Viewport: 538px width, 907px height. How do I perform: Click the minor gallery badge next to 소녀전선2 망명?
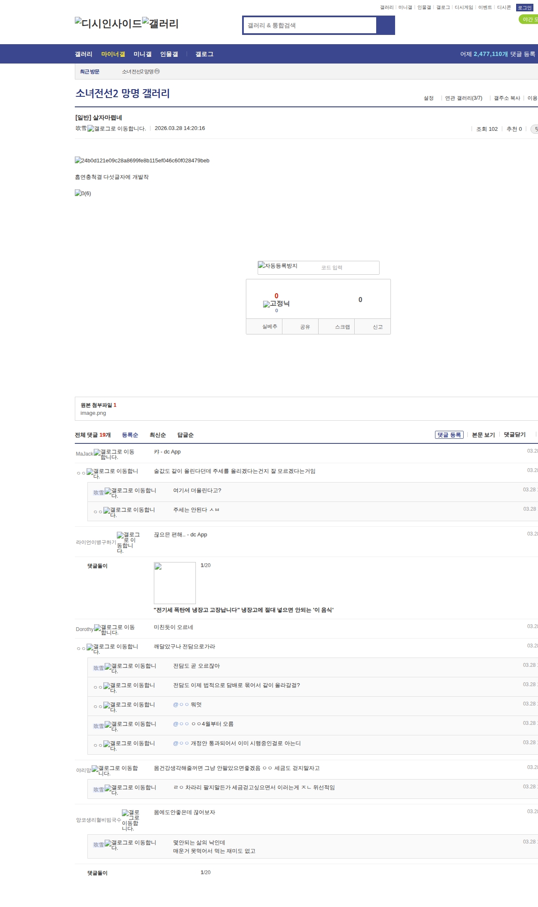[x=157, y=72]
